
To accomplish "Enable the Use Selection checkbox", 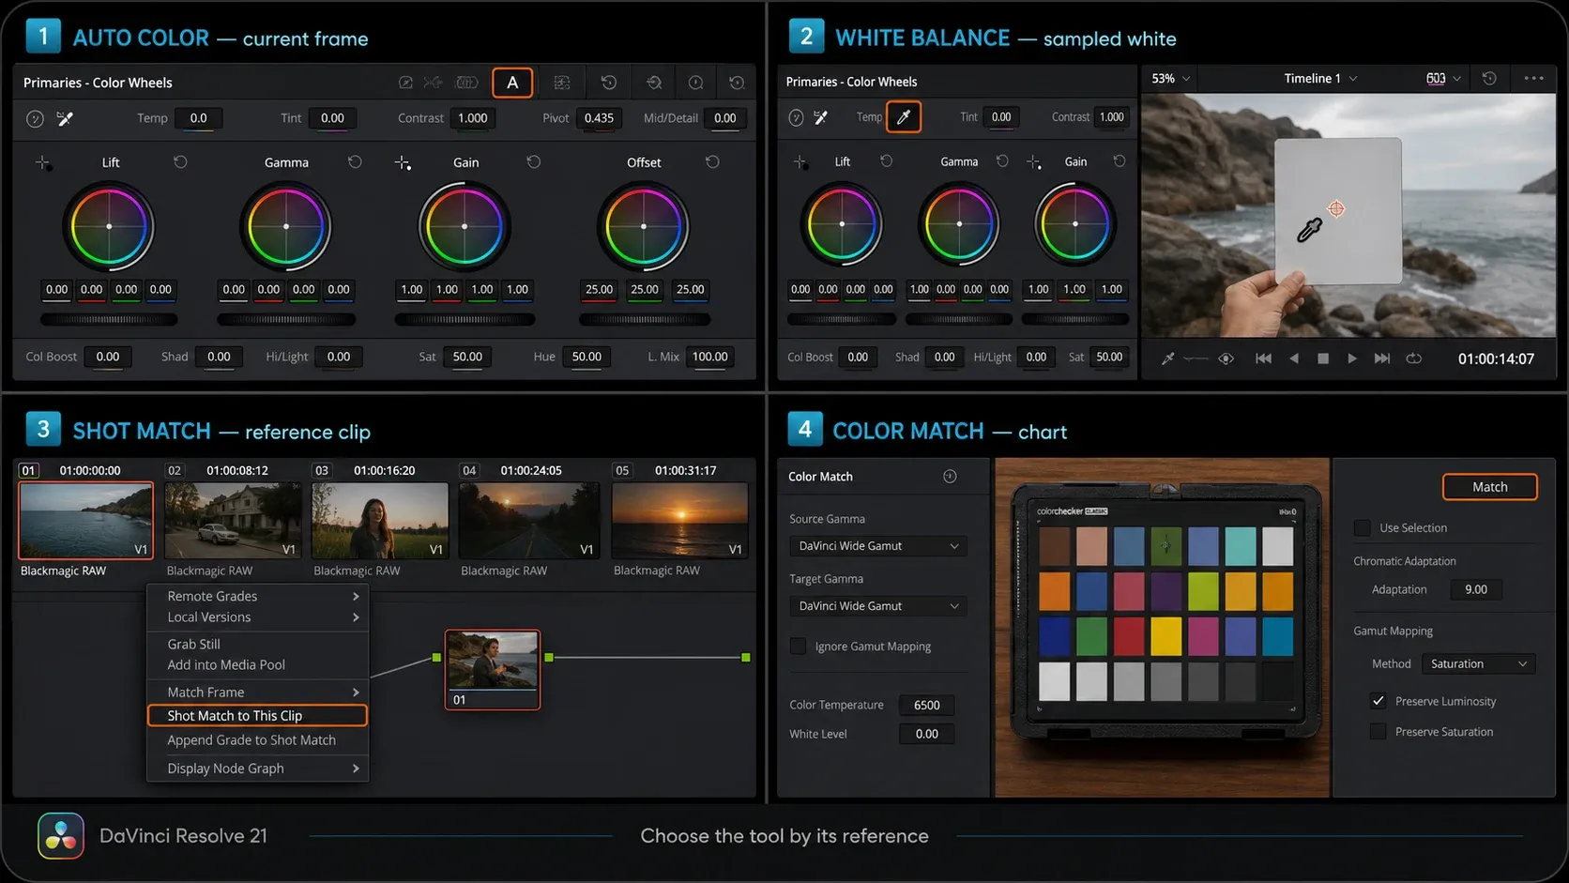I will click(1363, 528).
